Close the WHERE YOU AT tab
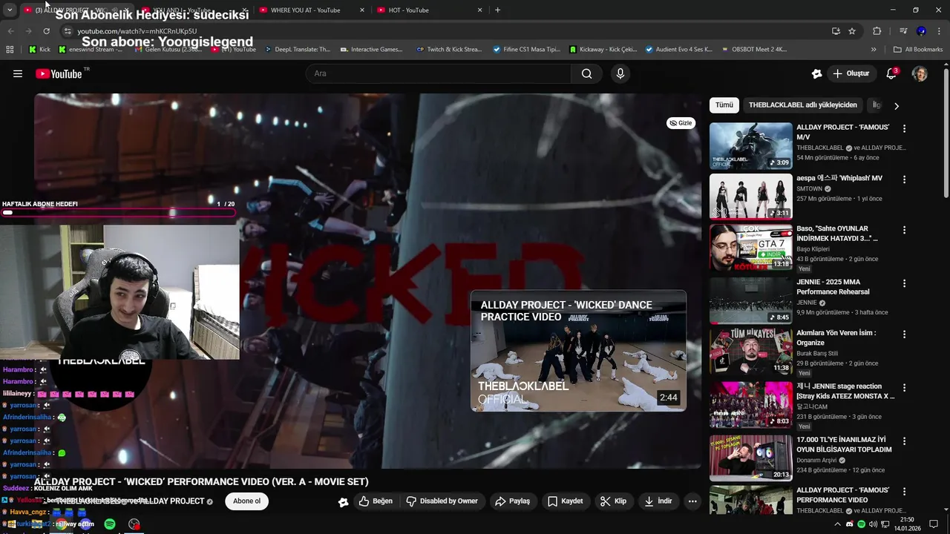Viewport: 950px width, 534px height. tap(362, 10)
